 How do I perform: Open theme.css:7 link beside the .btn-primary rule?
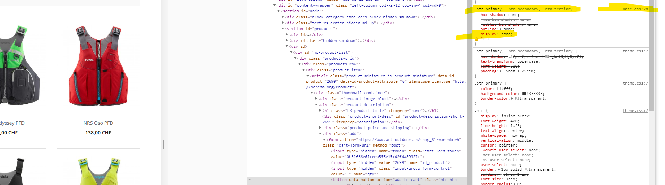(x=635, y=83)
